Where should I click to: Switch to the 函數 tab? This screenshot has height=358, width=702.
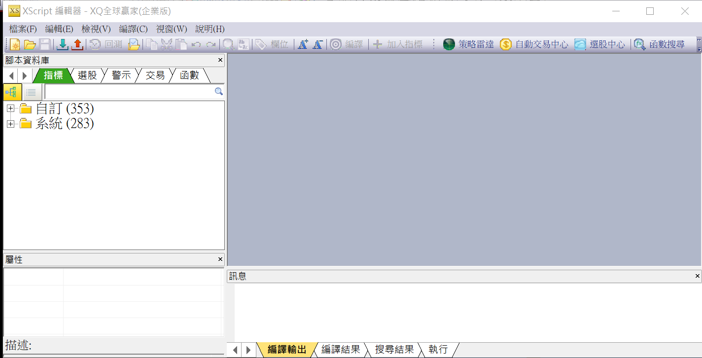pyautogui.click(x=189, y=75)
